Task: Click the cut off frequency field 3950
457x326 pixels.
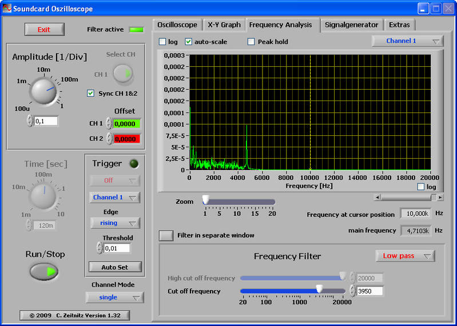Action: (x=370, y=291)
